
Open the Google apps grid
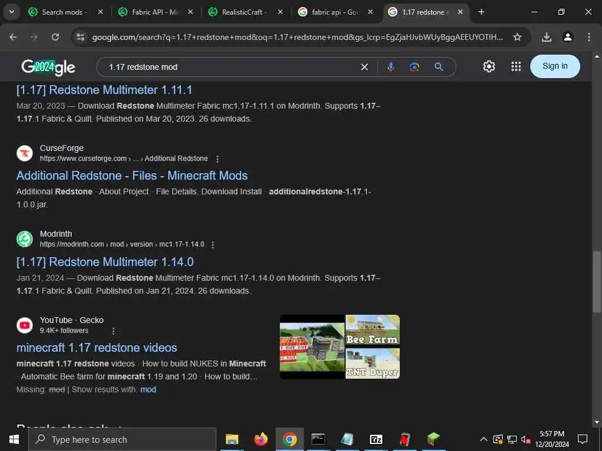click(516, 67)
